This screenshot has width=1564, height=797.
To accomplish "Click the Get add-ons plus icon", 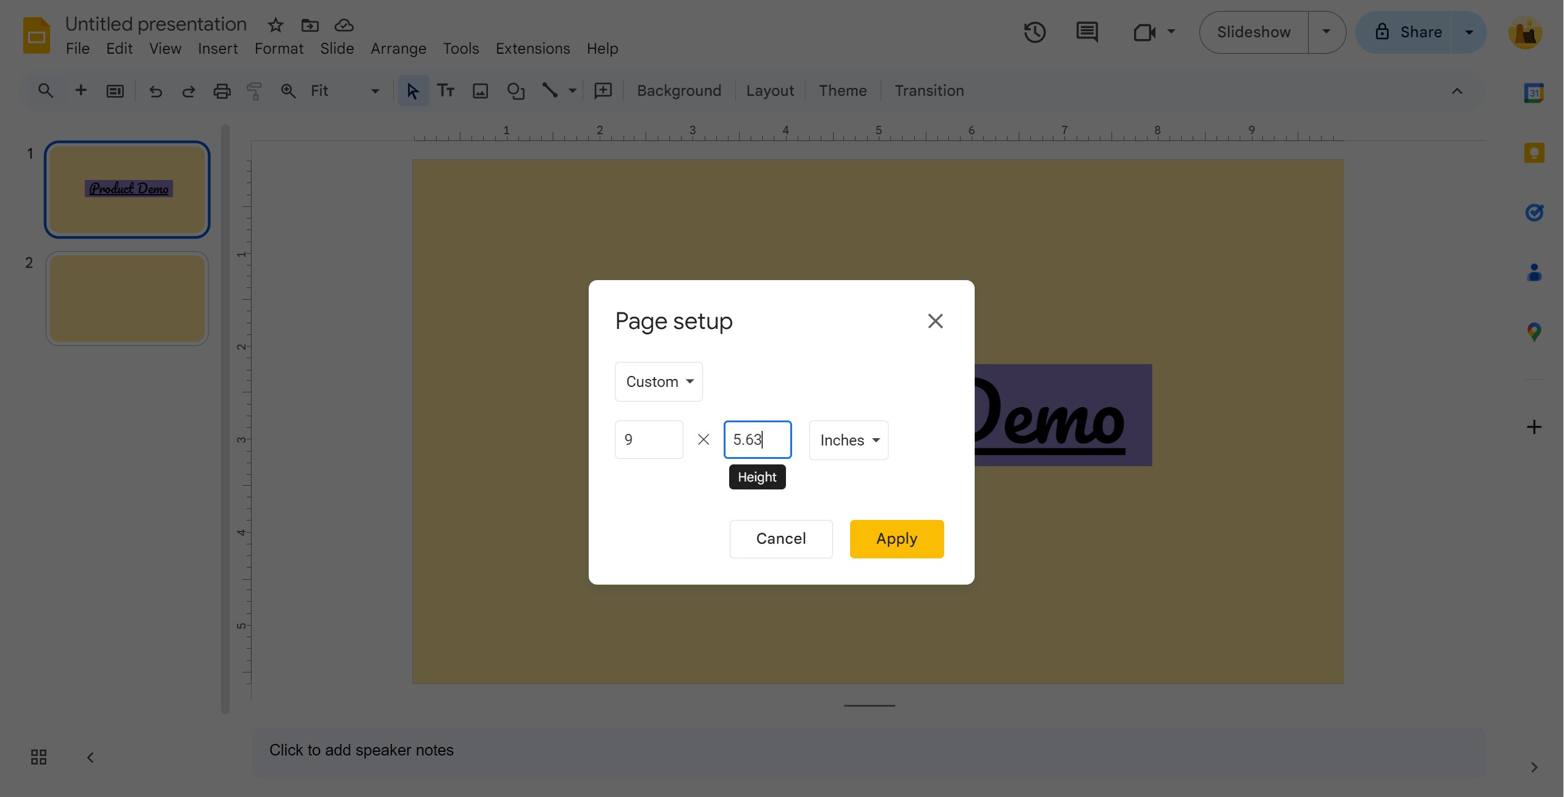I will [1534, 427].
